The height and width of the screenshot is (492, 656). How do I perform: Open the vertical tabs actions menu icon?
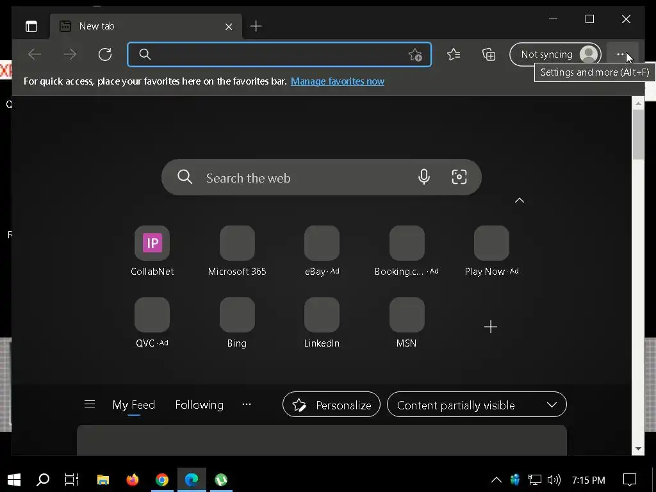click(x=31, y=26)
